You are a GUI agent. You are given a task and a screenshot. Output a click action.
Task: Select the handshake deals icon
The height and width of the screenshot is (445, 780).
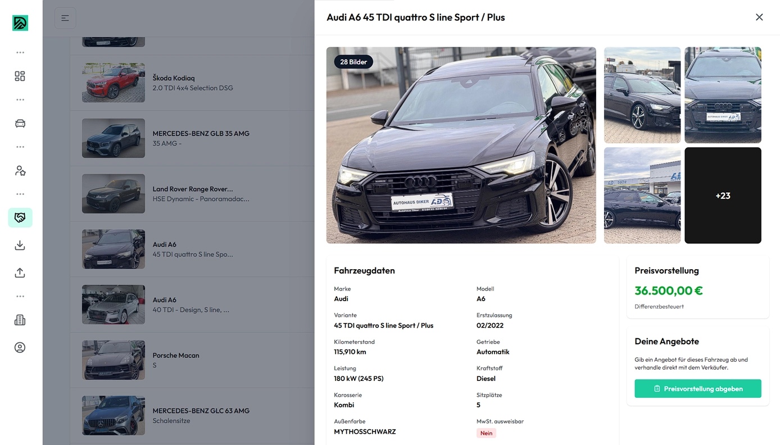pos(20,217)
